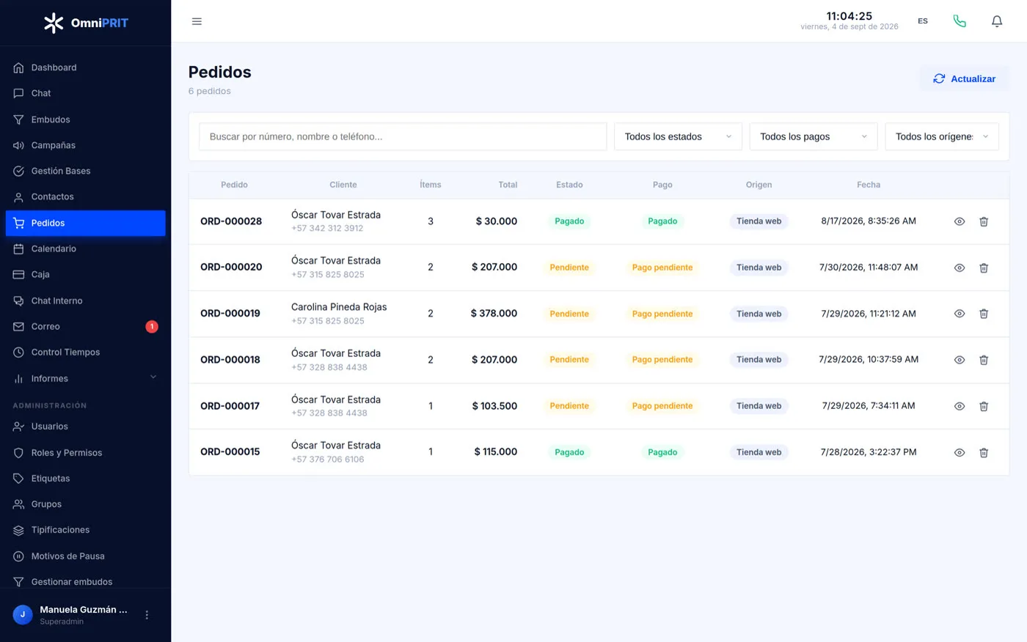
Task: Expand the Informes menu section
Action: (85, 378)
